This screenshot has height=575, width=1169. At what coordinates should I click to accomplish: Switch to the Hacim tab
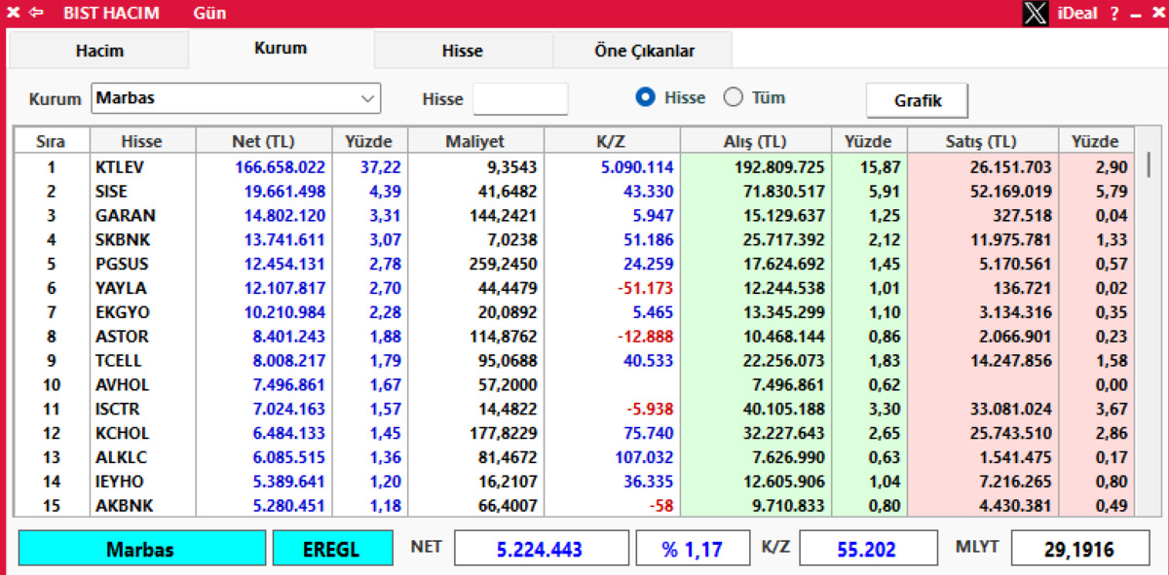pyautogui.click(x=99, y=51)
